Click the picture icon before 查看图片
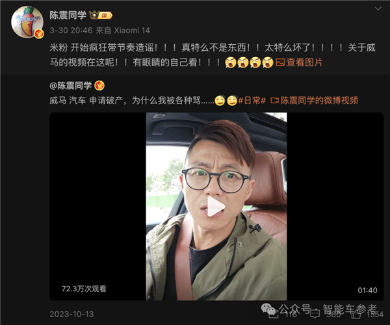 280,62
